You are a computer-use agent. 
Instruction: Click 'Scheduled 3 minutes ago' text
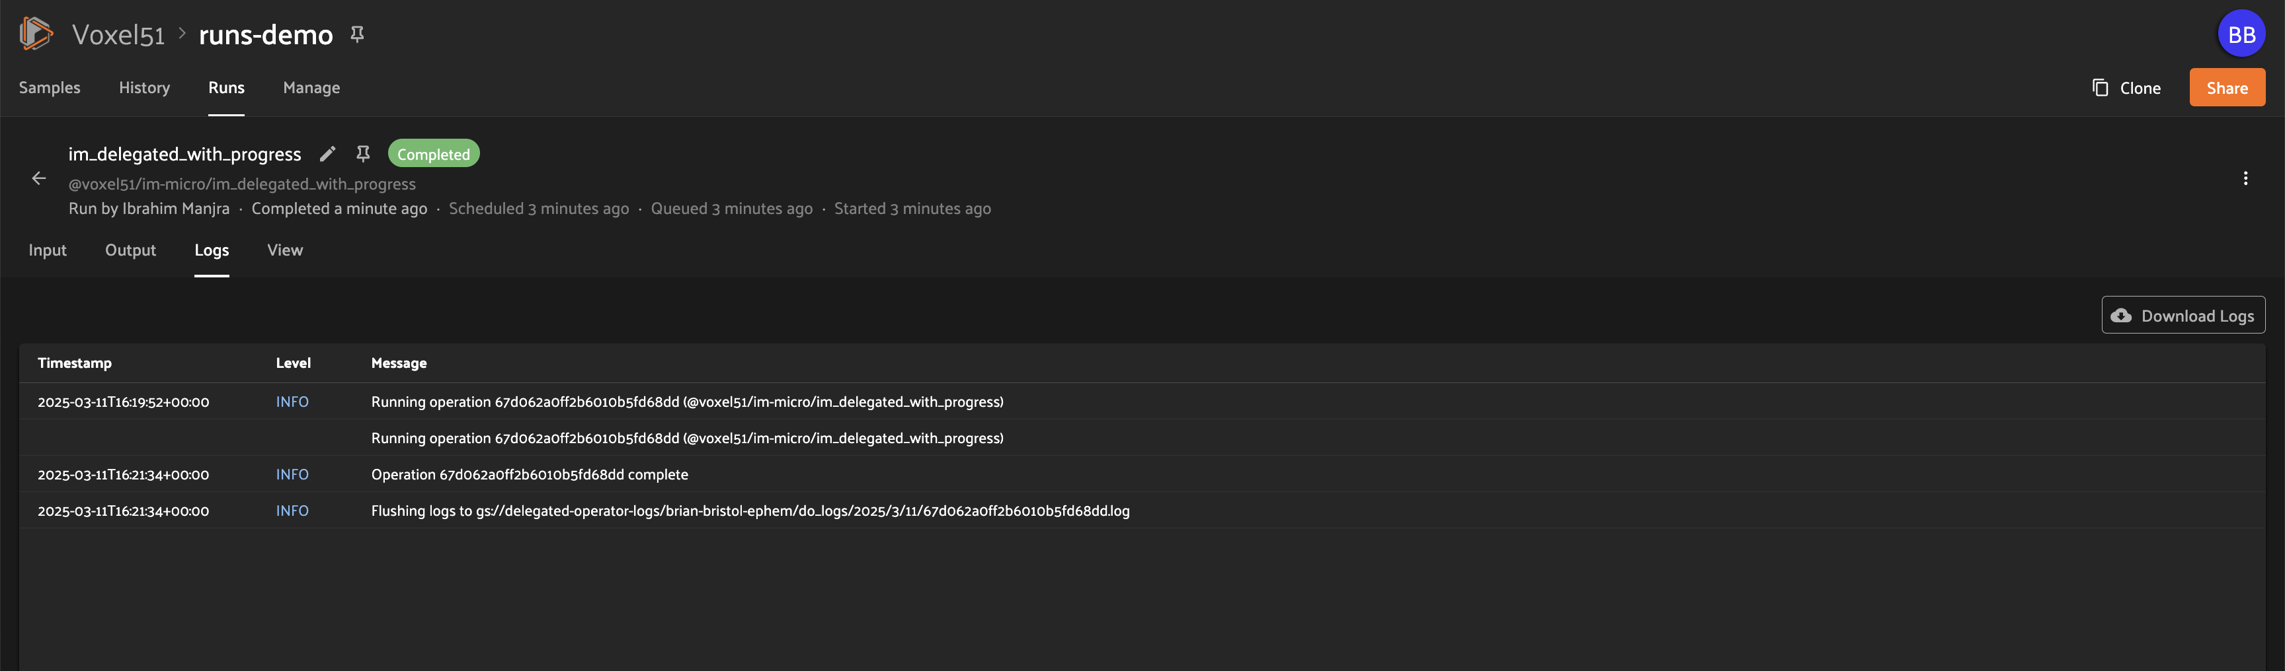click(x=538, y=208)
